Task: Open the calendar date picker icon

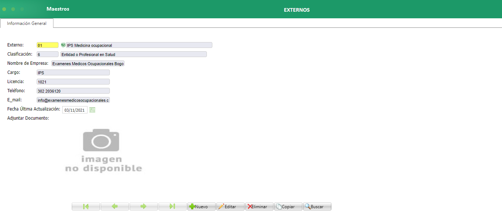Action: (92, 110)
